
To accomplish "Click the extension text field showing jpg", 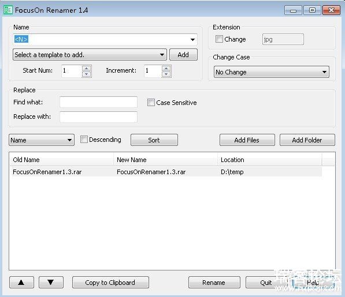I will point(283,39).
